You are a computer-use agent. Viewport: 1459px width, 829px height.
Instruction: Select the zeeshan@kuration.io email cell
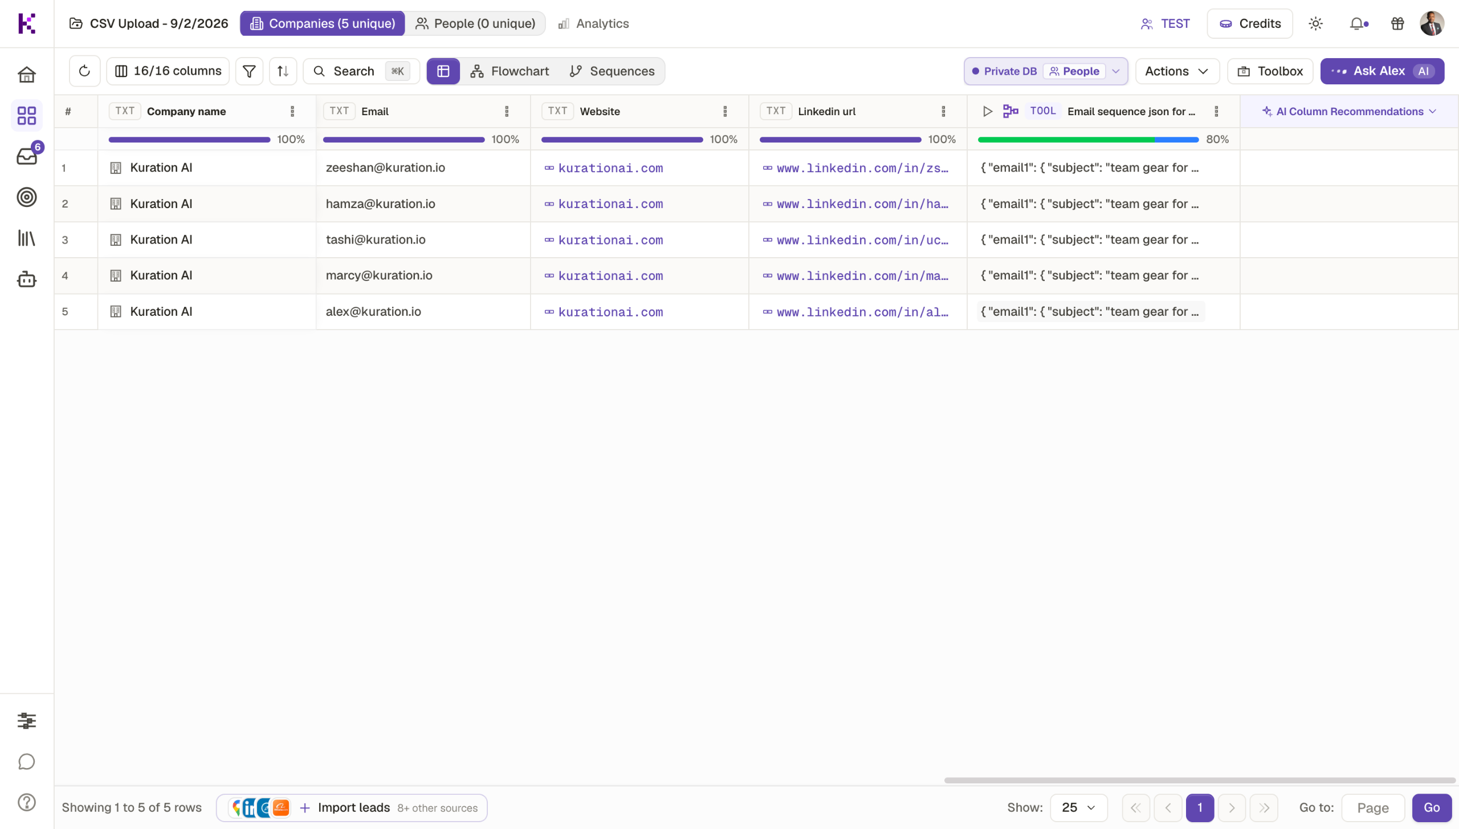coord(423,168)
